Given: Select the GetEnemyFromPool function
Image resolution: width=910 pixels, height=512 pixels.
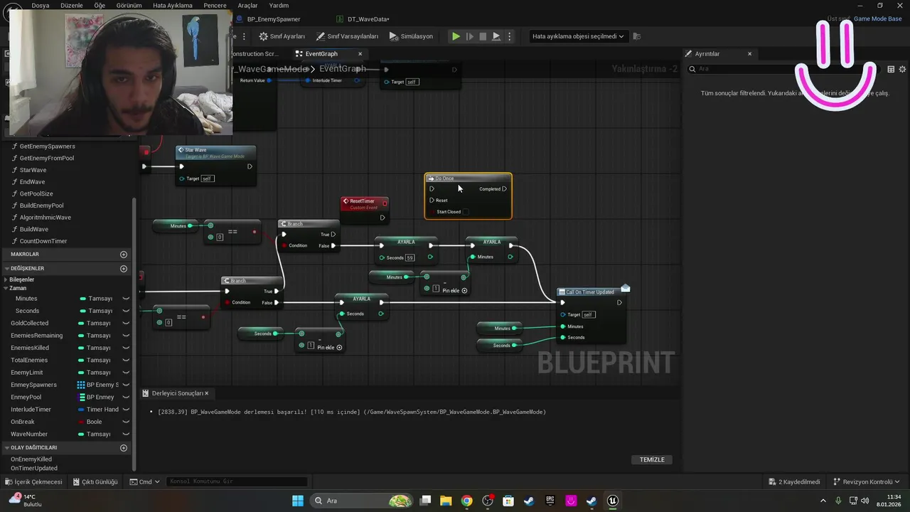Looking at the screenshot, I should pyautogui.click(x=47, y=158).
